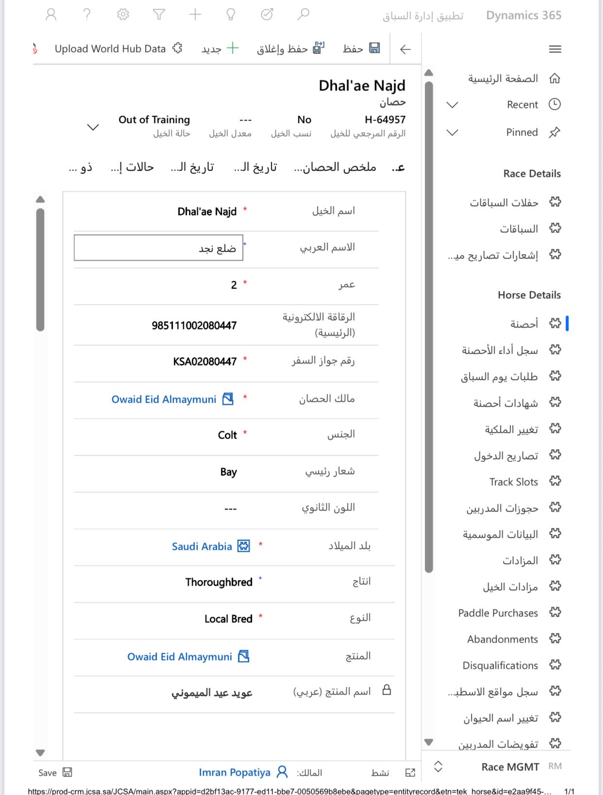603x795 pixels.
Task: Open the advanced find filter icon
Action: pyautogui.click(x=159, y=15)
